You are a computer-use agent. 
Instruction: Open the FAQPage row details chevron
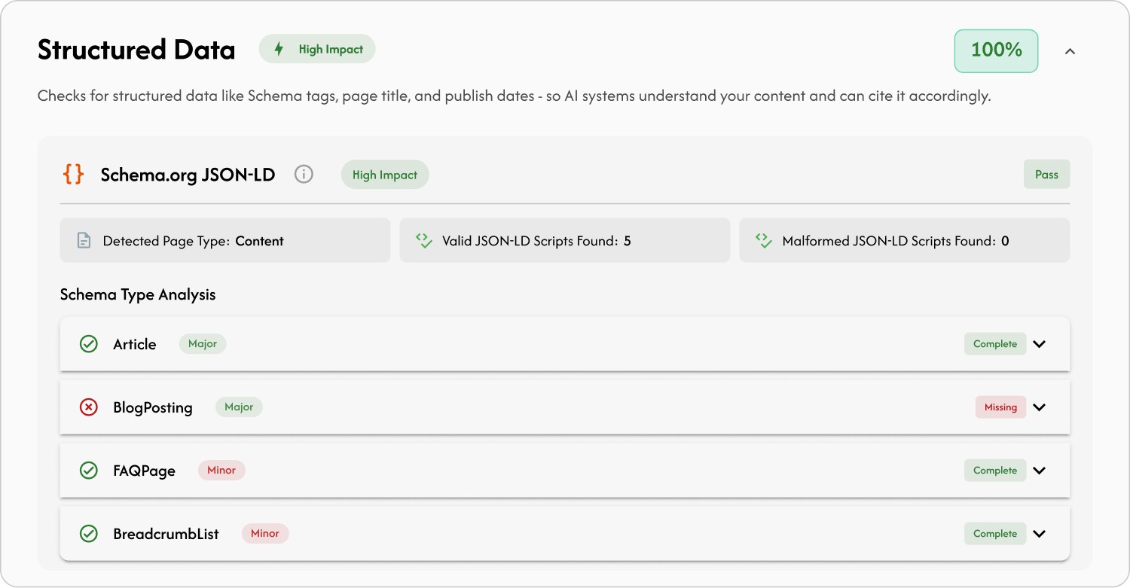(x=1040, y=470)
